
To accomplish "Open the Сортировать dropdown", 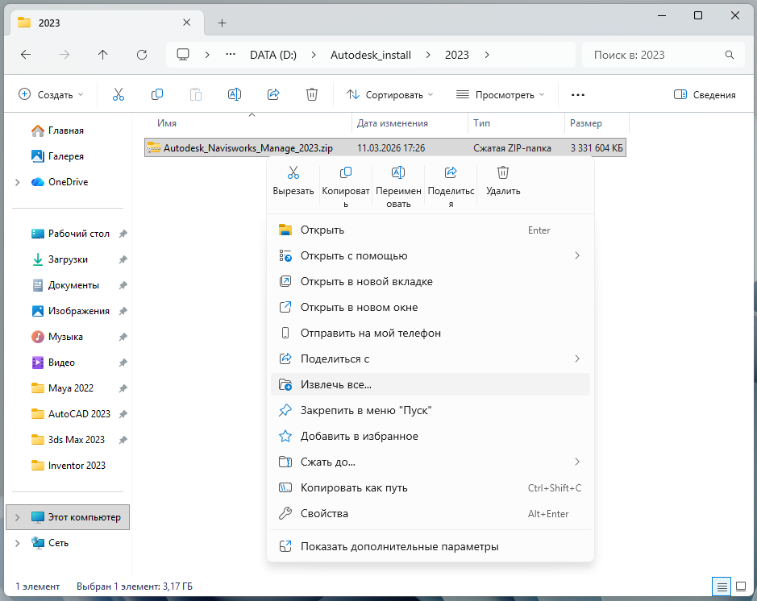I will click(x=390, y=94).
